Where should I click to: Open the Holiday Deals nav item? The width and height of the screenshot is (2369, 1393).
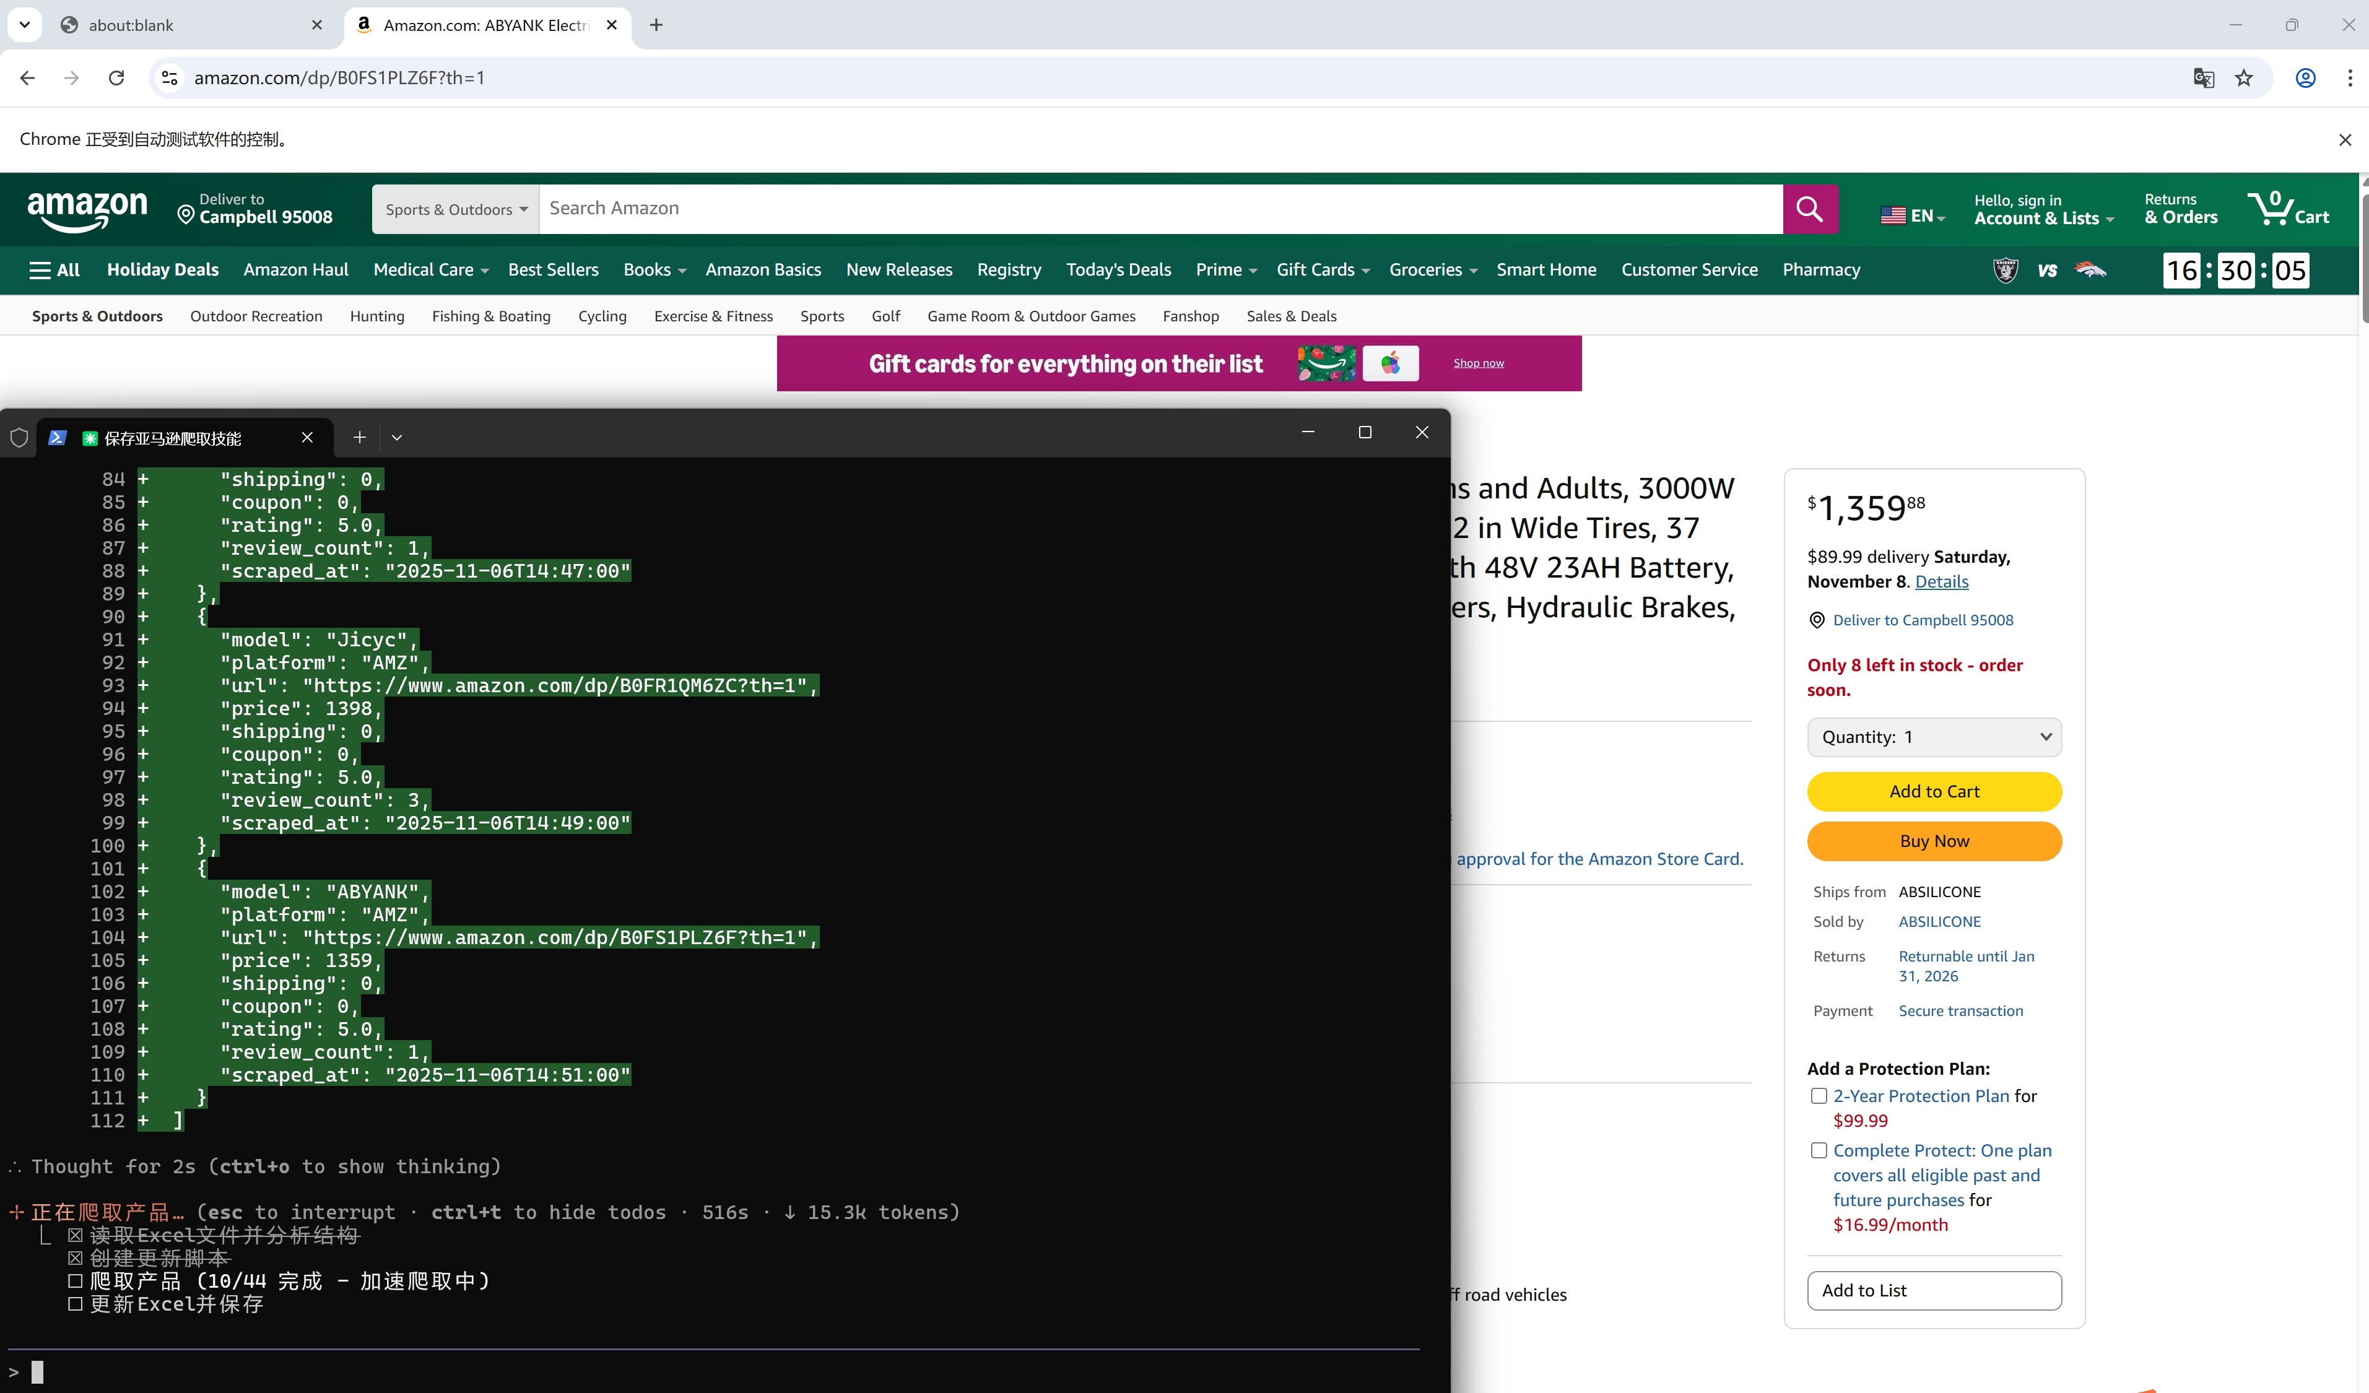[x=163, y=270]
